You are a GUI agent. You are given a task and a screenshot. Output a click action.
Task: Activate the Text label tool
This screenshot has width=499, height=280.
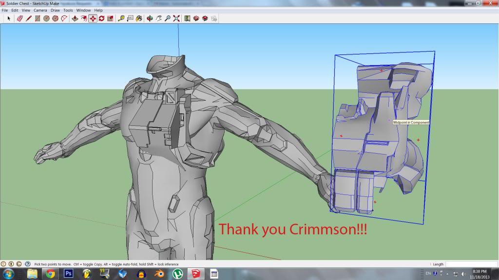[x=130, y=18]
